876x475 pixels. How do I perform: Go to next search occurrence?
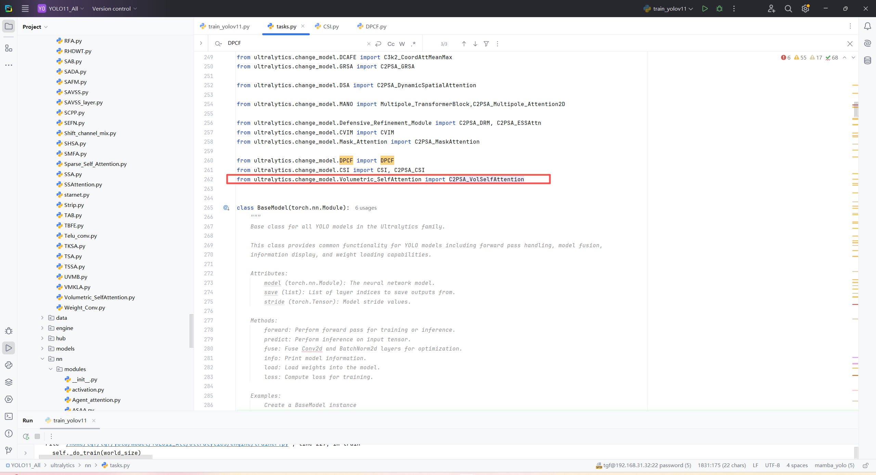pyautogui.click(x=475, y=44)
